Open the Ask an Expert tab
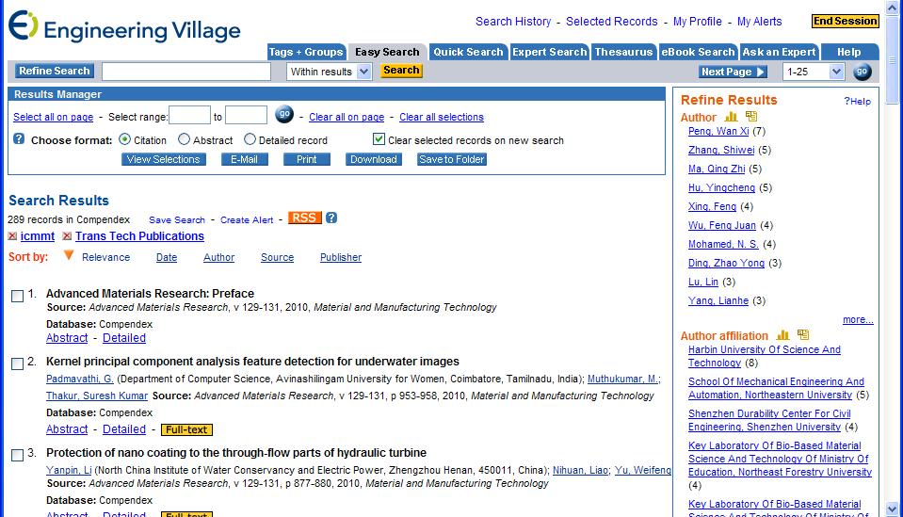Image resolution: width=903 pixels, height=517 pixels. point(779,52)
